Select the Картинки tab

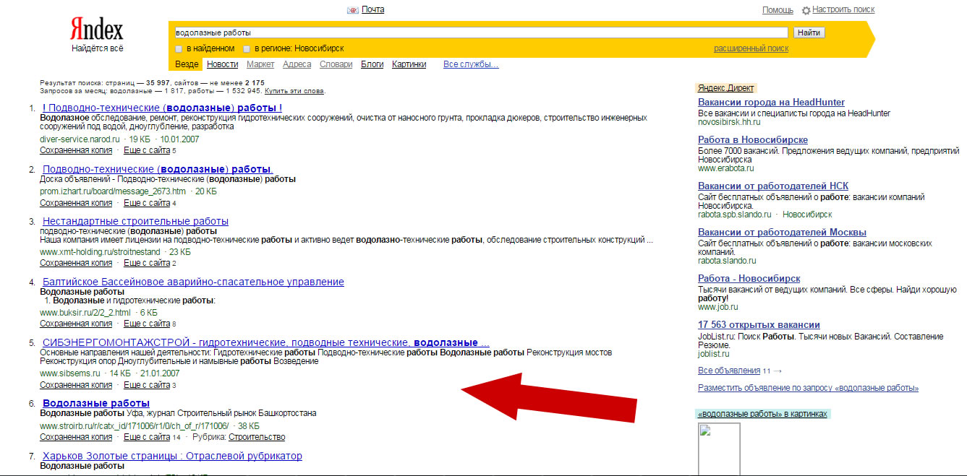coord(409,64)
